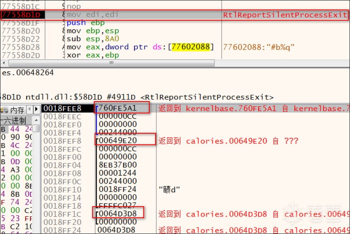
Task: Select stack value 760FE5A1
Action: [118, 108]
